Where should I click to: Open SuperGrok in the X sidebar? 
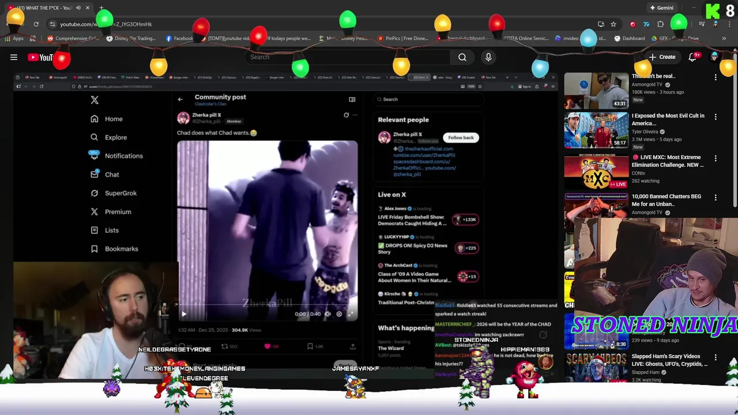(x=114, y=193)
